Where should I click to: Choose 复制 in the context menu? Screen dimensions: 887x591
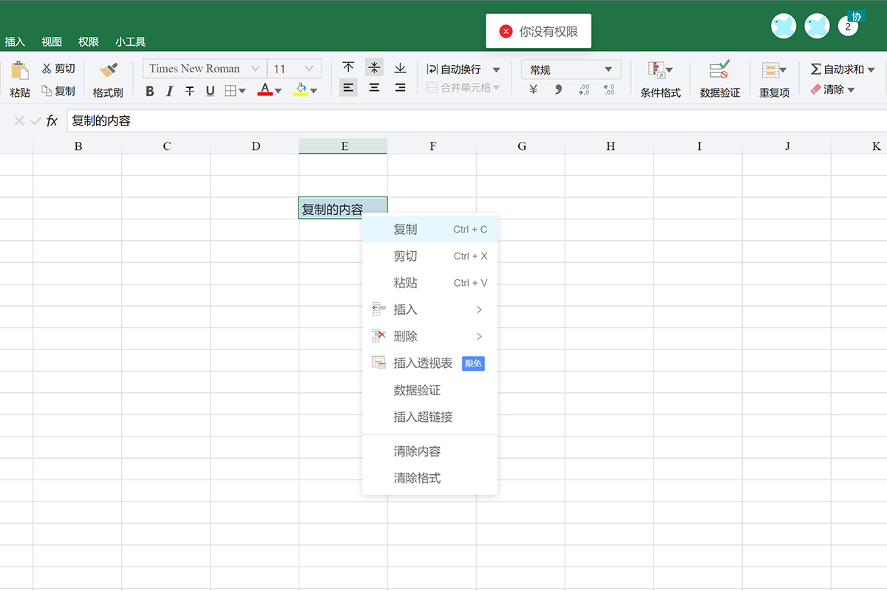pos(429,230)
